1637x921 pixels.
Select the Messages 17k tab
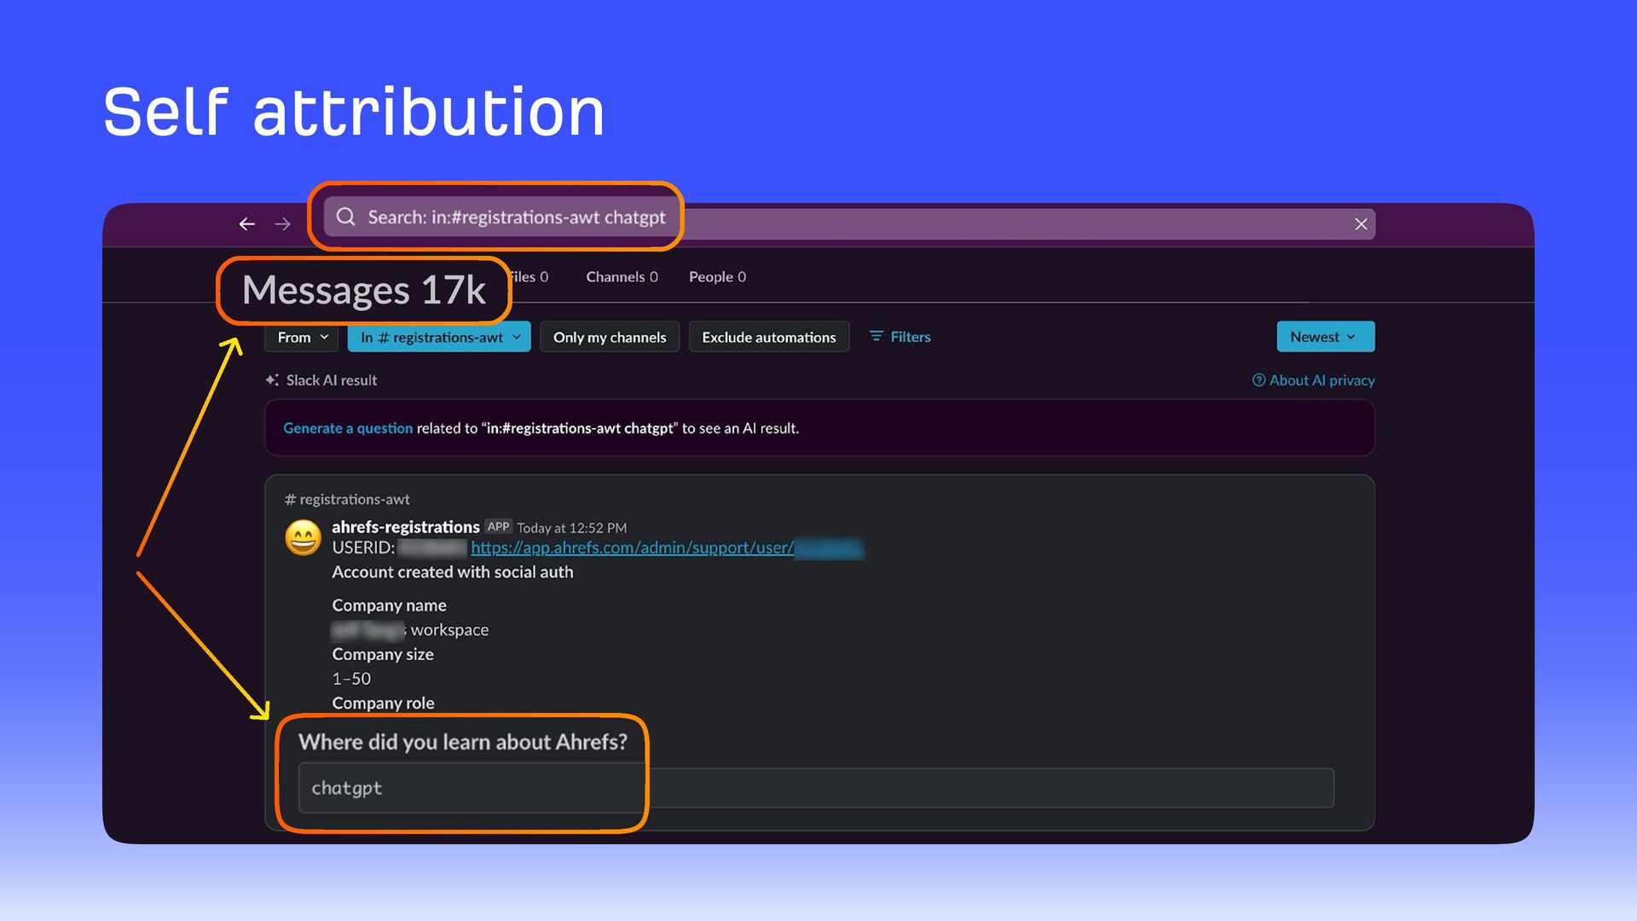click(x=364, y=290)
